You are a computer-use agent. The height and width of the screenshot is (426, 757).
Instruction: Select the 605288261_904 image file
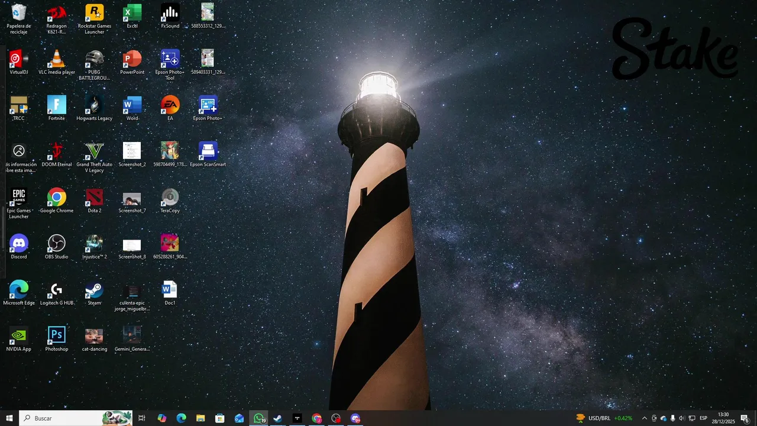170,247
